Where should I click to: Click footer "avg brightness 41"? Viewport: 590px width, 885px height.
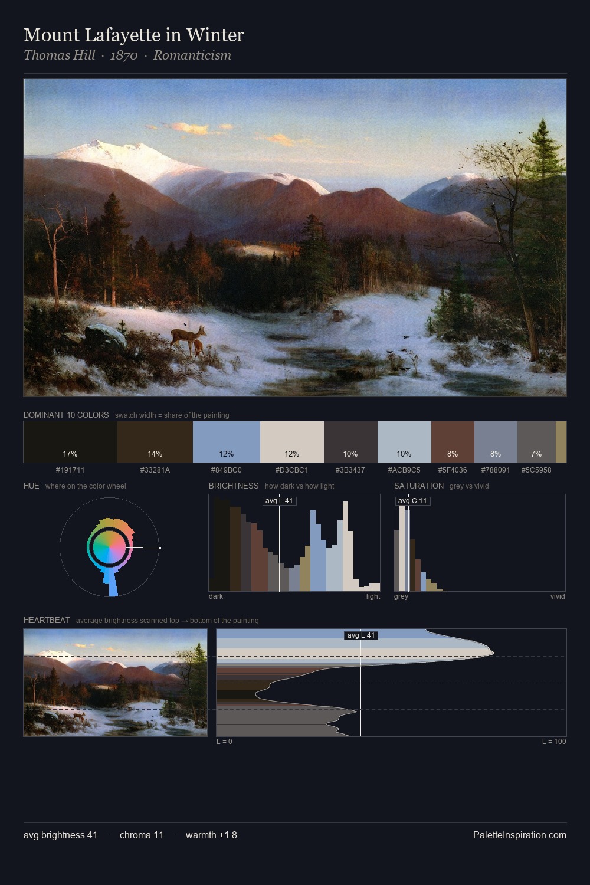tap(61, 835)
